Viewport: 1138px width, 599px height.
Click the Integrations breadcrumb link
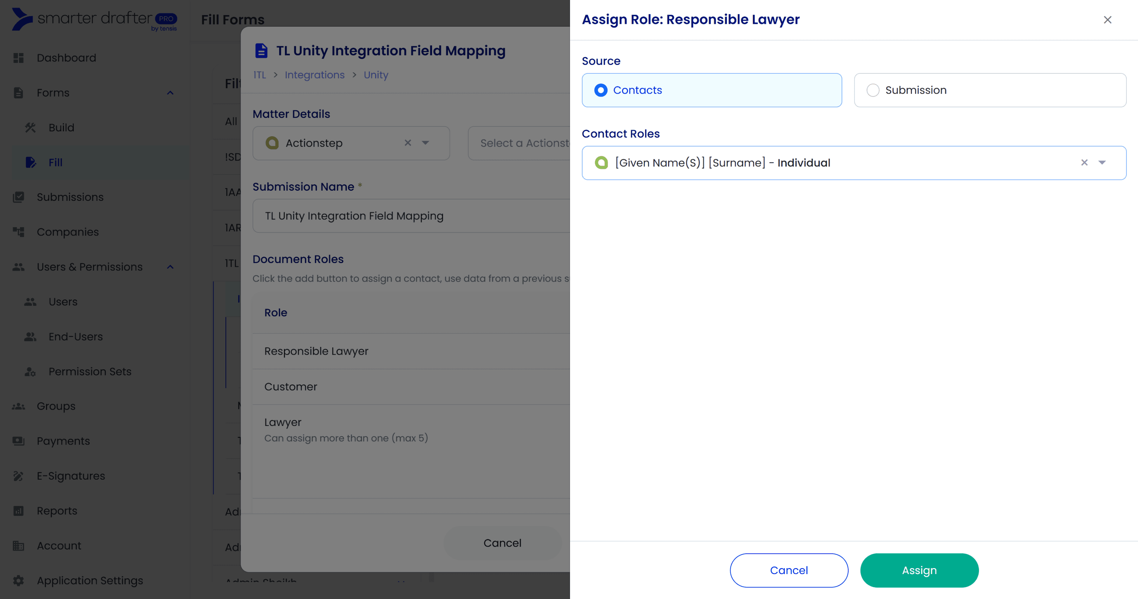(x=314, y=75)
